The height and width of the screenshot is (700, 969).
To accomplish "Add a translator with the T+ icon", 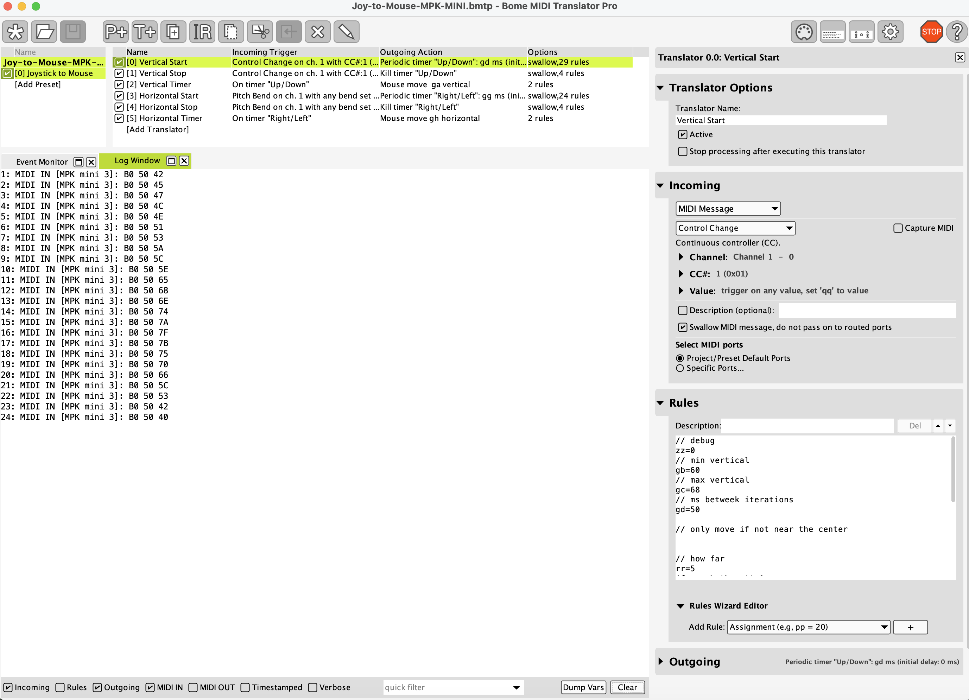I will pos(144,32).
